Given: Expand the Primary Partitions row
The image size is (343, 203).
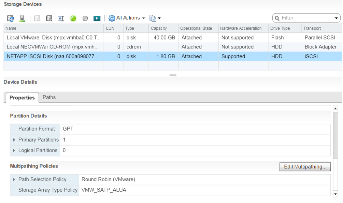Looking at the screenshot, I should click(x=14, y=140).
